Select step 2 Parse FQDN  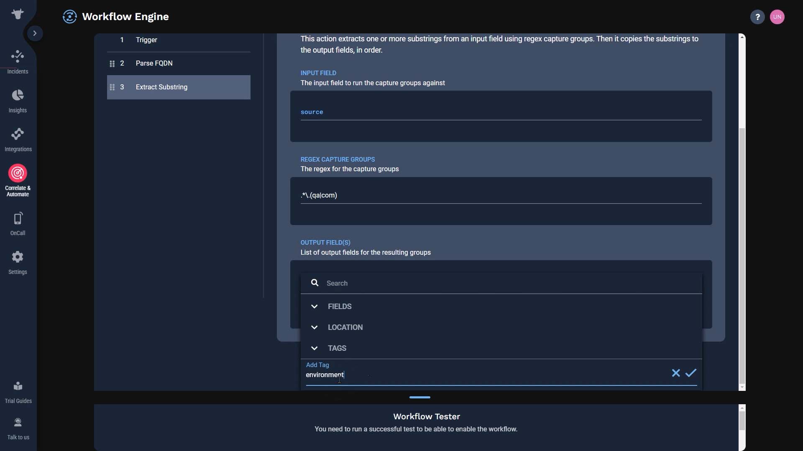coord(179,63)
